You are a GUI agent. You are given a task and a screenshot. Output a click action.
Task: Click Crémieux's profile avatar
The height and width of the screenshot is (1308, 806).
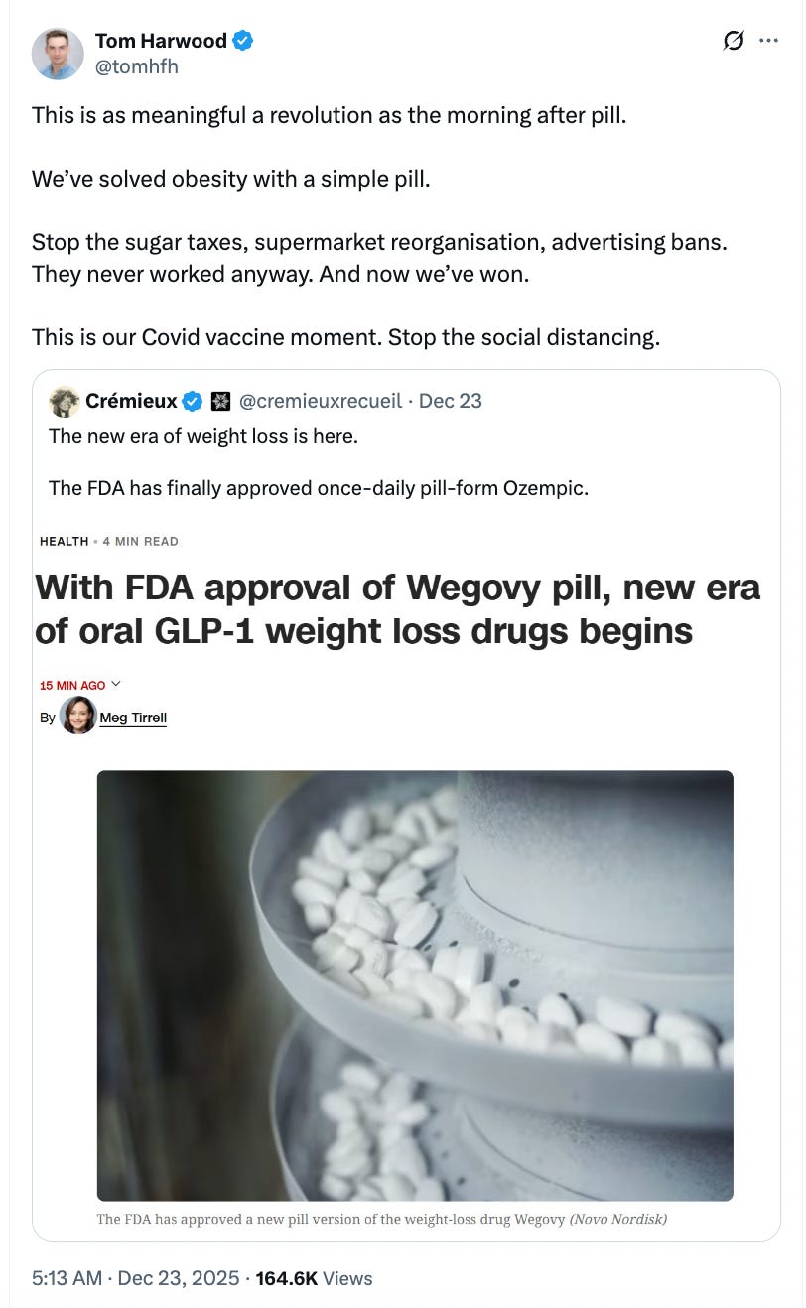65,401
